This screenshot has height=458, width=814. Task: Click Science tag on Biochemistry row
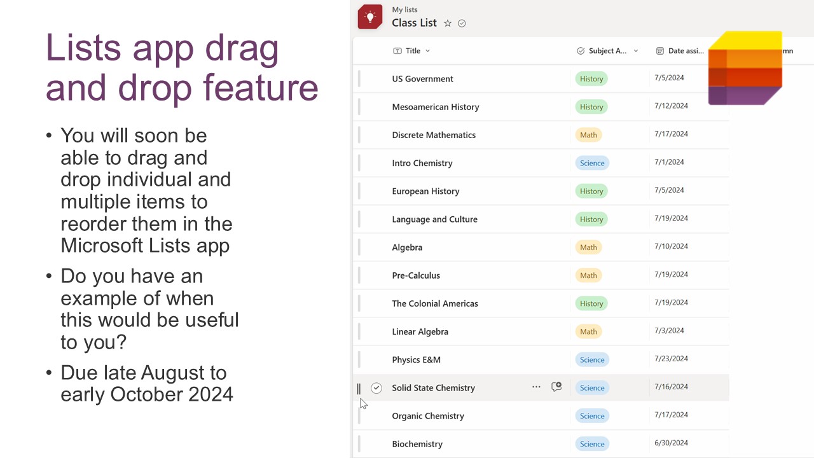[x=592, y=444]
